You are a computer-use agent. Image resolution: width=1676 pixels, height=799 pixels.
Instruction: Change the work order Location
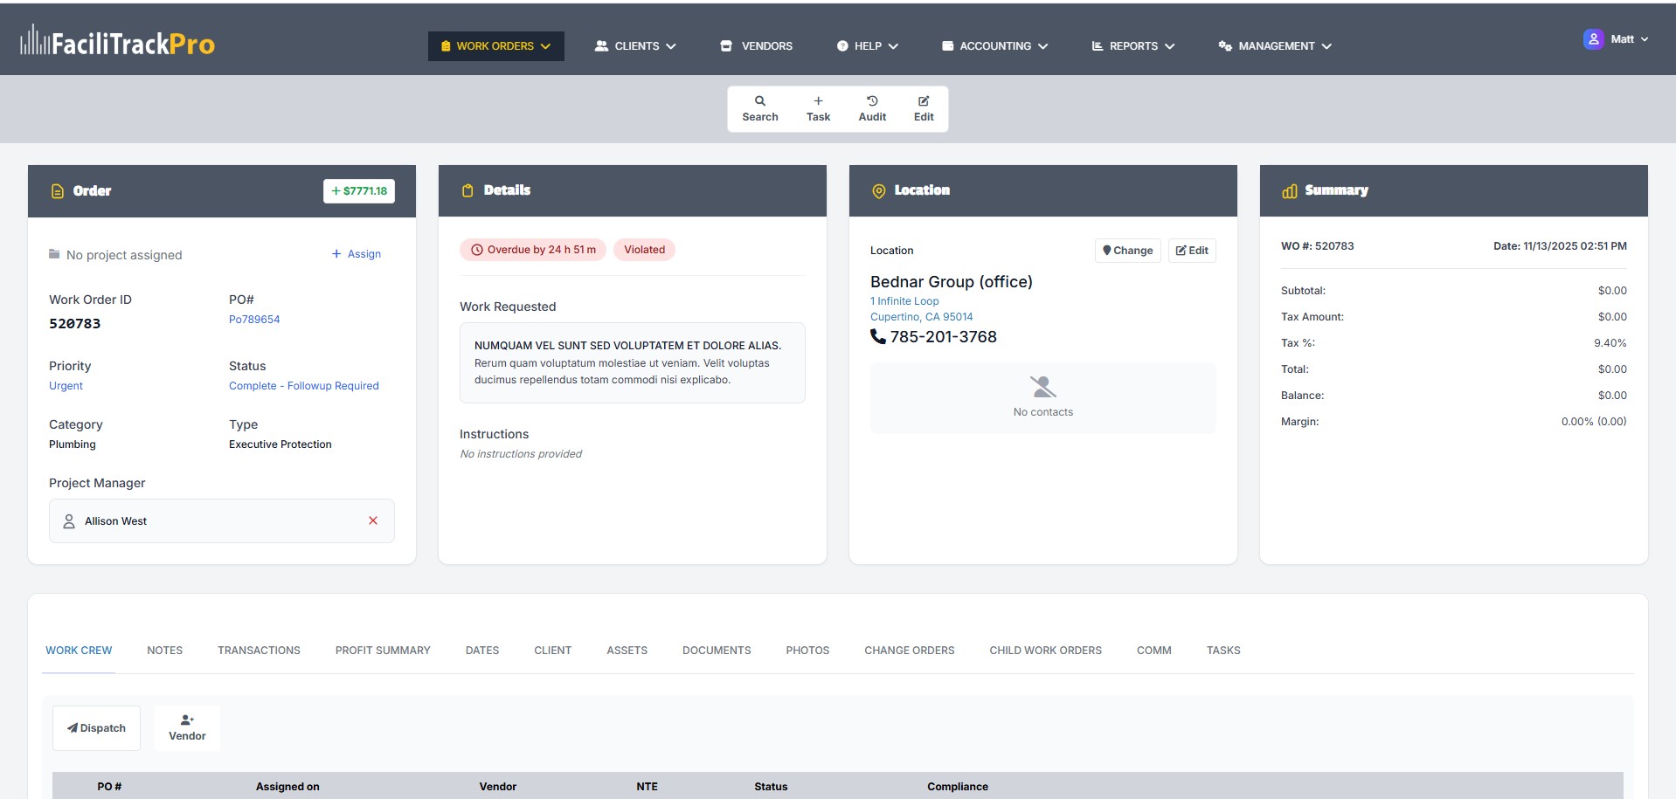pos(1127,250)
